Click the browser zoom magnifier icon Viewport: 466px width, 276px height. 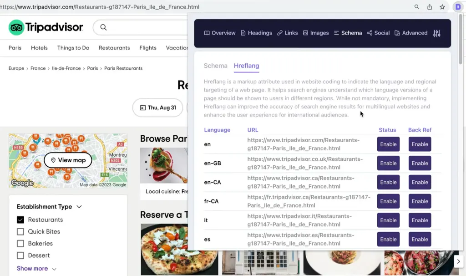417,7
